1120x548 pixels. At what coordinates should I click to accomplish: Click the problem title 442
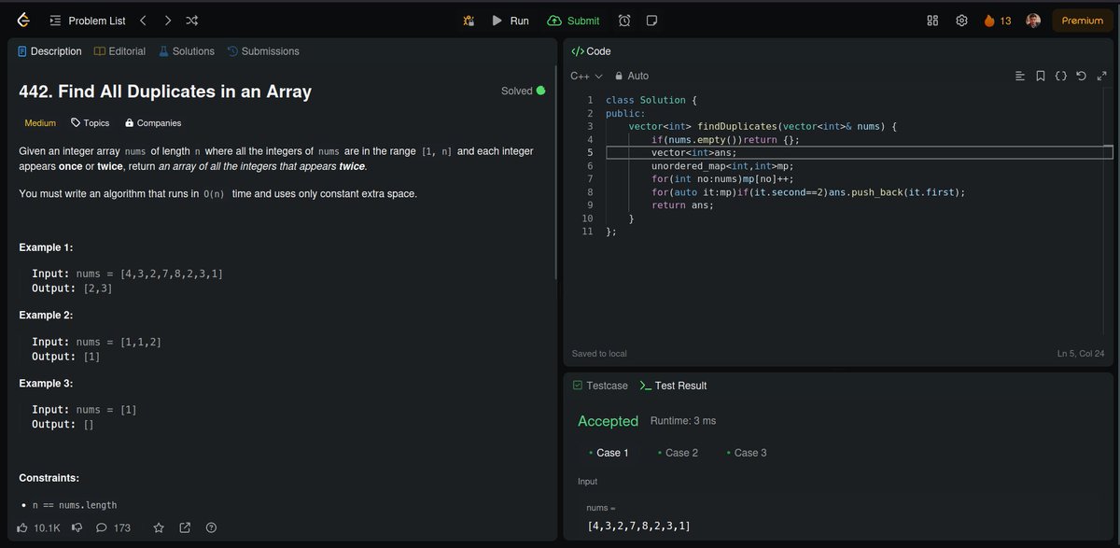(165, 91)
